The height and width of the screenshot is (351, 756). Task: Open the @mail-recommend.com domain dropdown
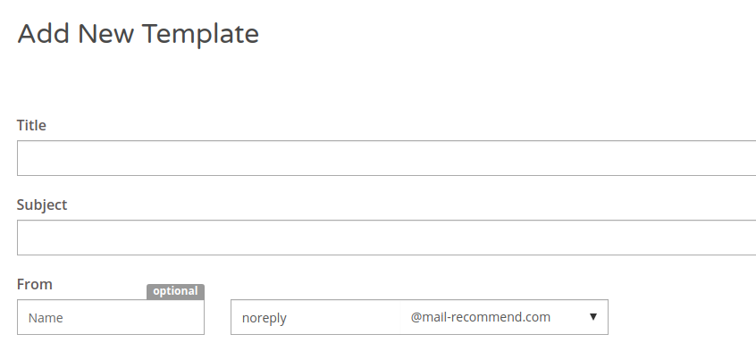click(x=504, y=317)
